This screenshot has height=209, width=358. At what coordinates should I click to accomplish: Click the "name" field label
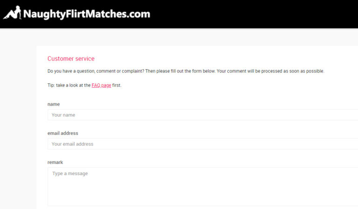point(54,104)
